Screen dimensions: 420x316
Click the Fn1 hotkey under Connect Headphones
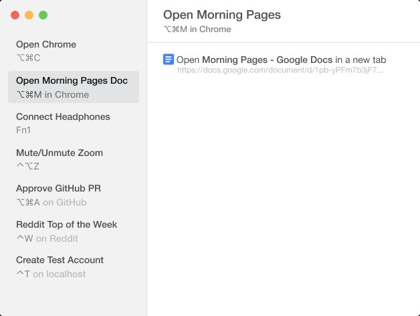tap(23, 130)
